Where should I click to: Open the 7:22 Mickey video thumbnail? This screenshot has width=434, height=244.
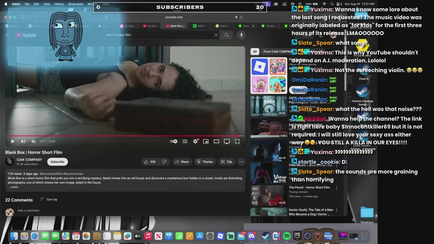(269, 128)
